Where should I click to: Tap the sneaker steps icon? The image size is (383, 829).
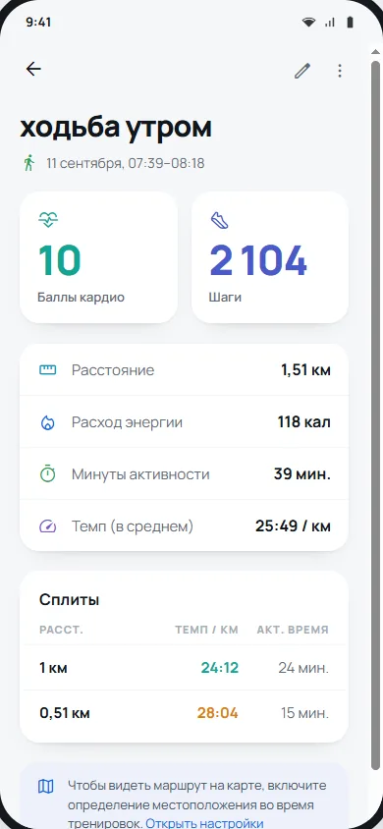[219, 220]
